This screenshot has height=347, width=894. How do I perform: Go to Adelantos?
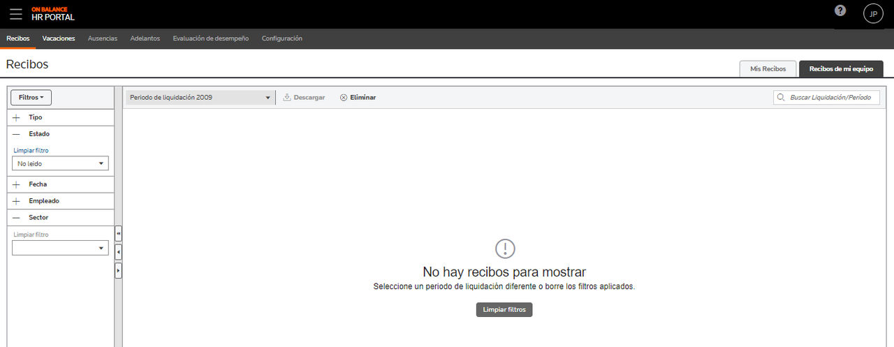click(x=145, y=38)
